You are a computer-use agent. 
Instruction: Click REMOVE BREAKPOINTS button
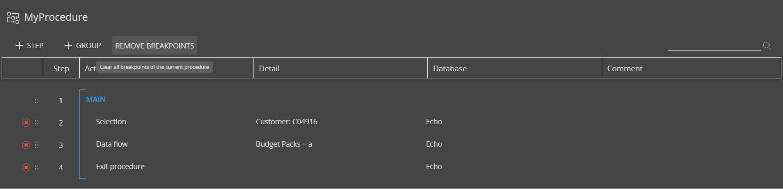(x=155, y=46)
